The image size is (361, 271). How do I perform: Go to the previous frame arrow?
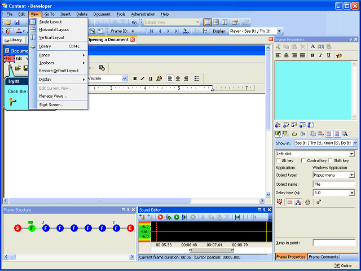click(160, 31)
